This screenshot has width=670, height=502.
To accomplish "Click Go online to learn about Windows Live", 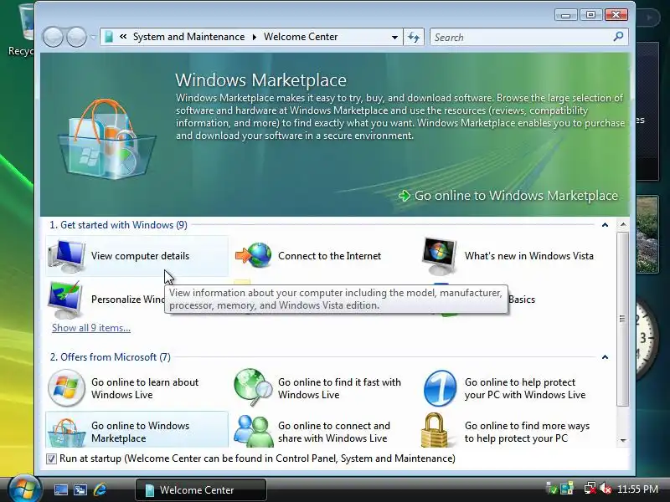I will (145, 388).
